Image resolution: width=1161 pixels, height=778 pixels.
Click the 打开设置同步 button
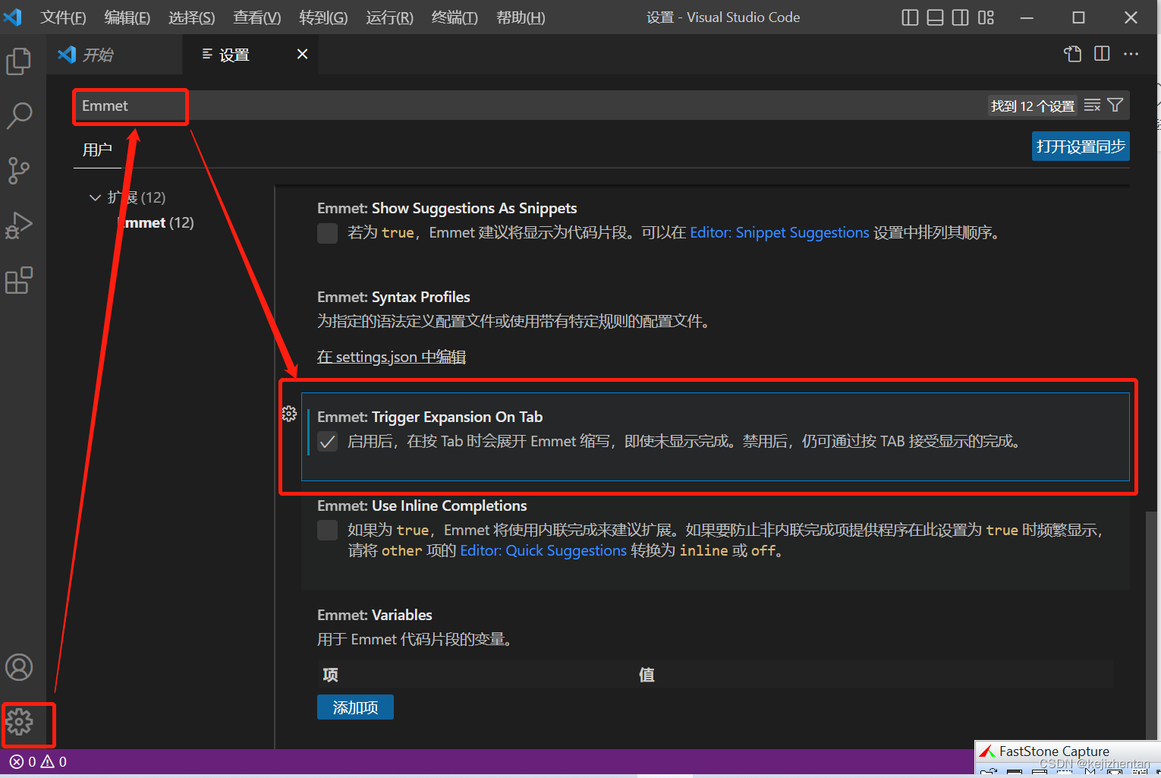pyautogui.click(x=1081, y=146)
